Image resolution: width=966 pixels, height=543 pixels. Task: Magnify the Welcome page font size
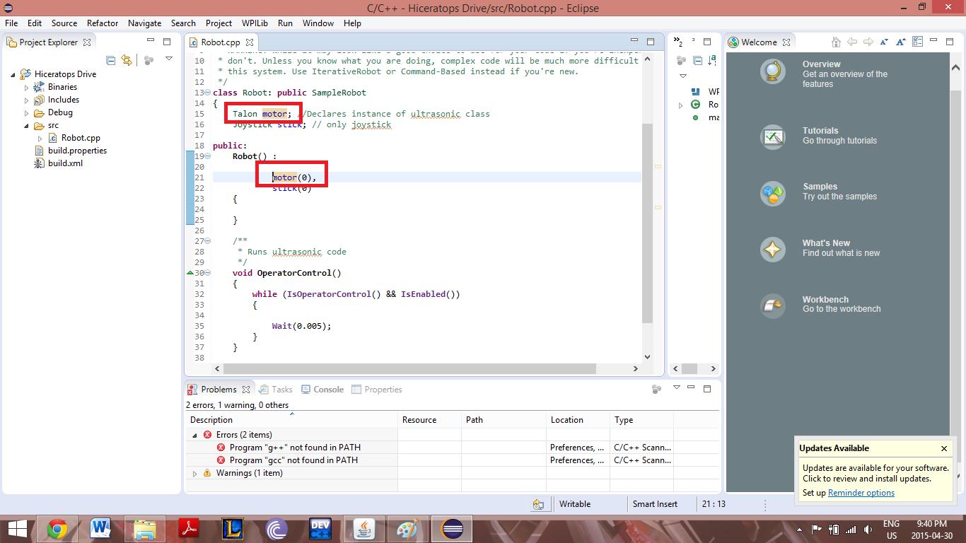[901, 42]
